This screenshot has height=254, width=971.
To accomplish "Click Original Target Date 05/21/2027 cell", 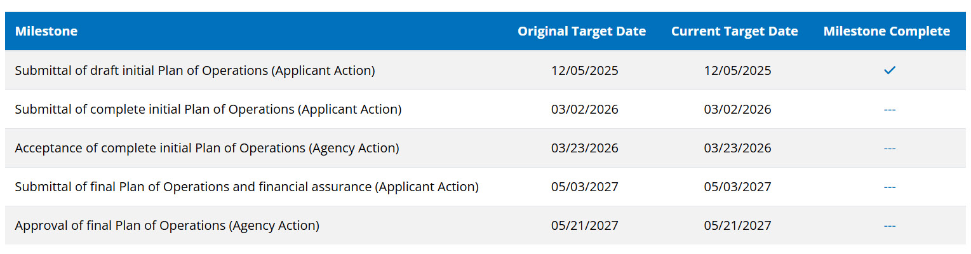I will [x=584, y=225].
